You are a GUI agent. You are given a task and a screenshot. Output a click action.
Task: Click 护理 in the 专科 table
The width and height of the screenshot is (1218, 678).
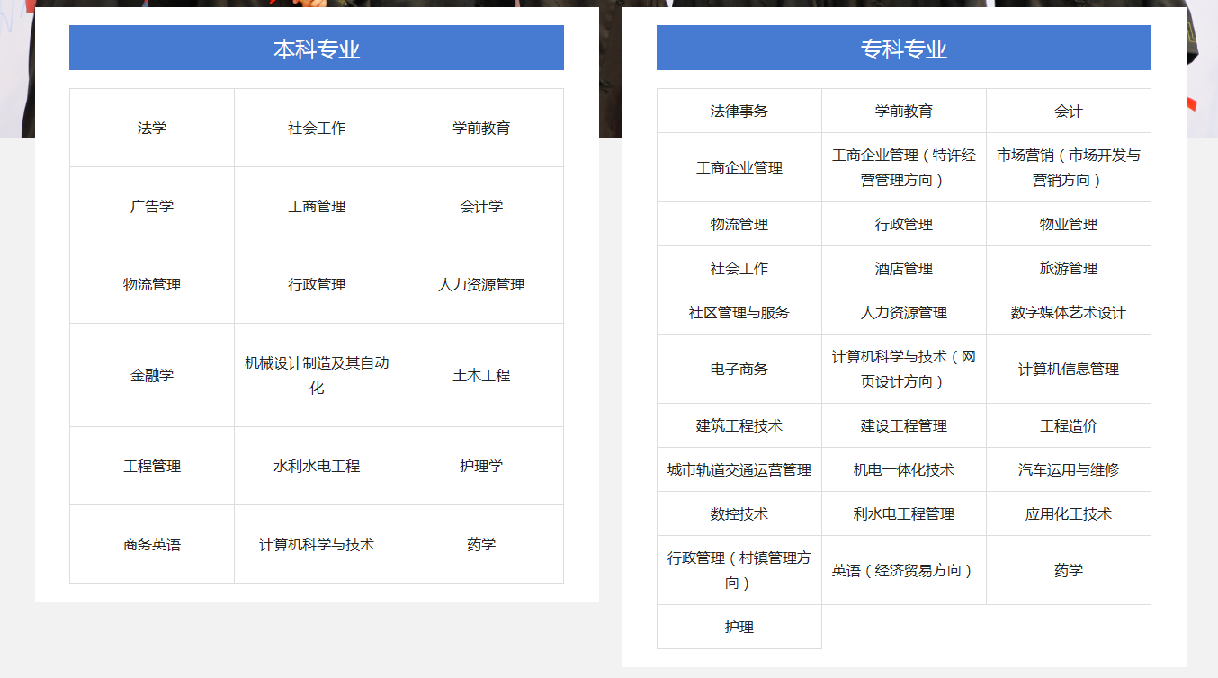pyautogui.click(x=739, y=628)
